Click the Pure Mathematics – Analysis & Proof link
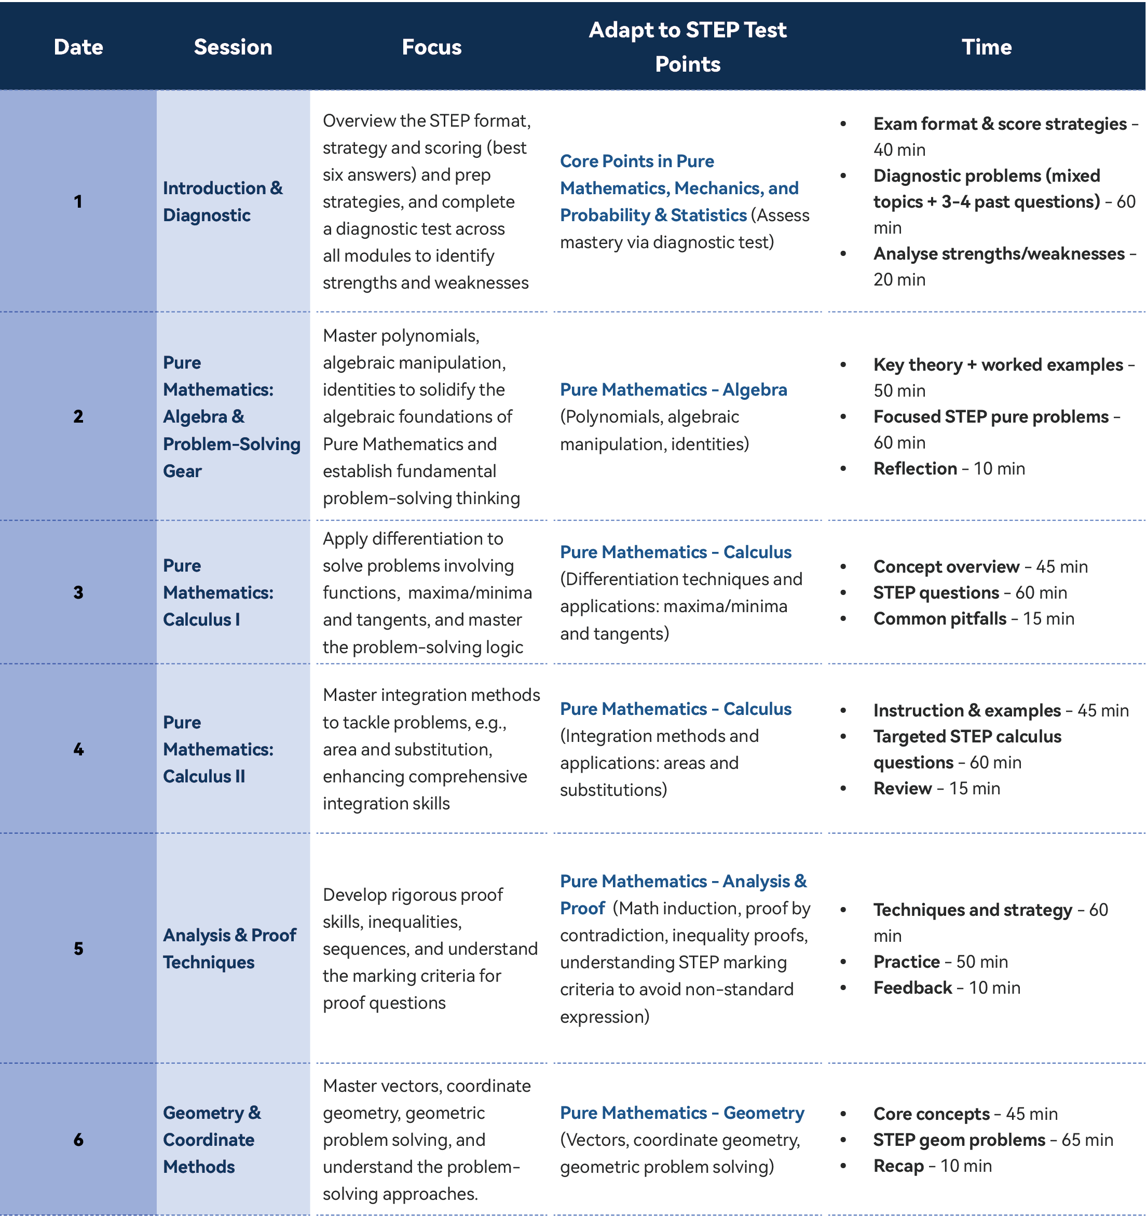Viewport: 1147px width, 1218px height. 683,882
